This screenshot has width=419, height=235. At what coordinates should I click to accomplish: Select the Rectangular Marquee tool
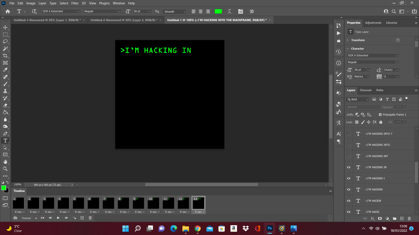click(x=5, y=35)
